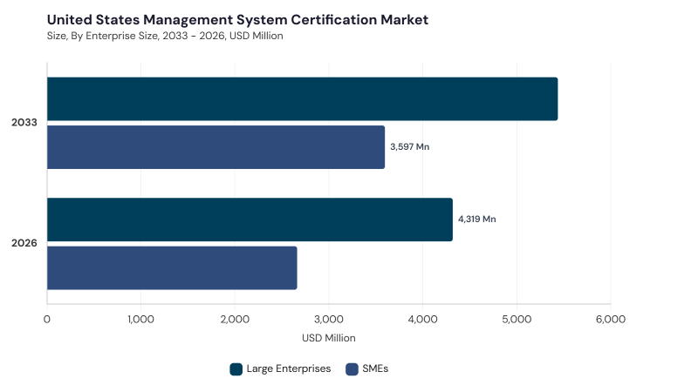Click the 1,000 tick label
This screenshot has width=698, height=392.
[x=140, y=319]
